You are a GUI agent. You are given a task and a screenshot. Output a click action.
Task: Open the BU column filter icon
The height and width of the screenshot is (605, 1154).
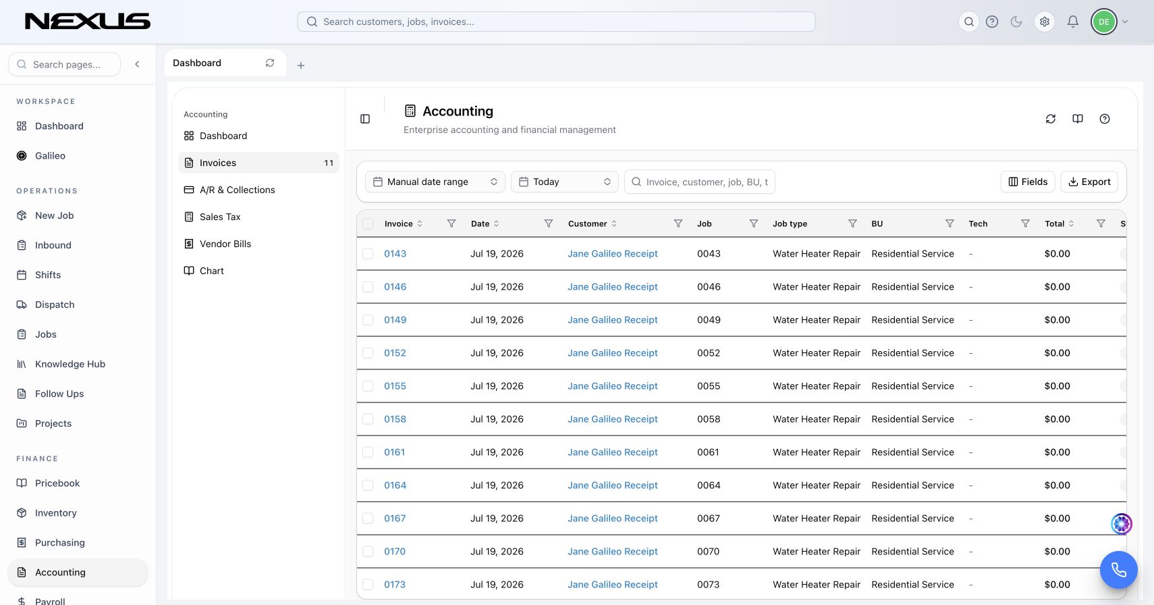(x=950, y=223)
